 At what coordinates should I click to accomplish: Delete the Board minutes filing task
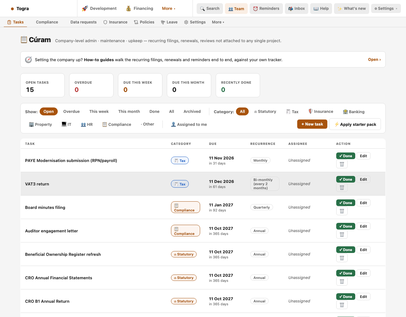[342, 211]
